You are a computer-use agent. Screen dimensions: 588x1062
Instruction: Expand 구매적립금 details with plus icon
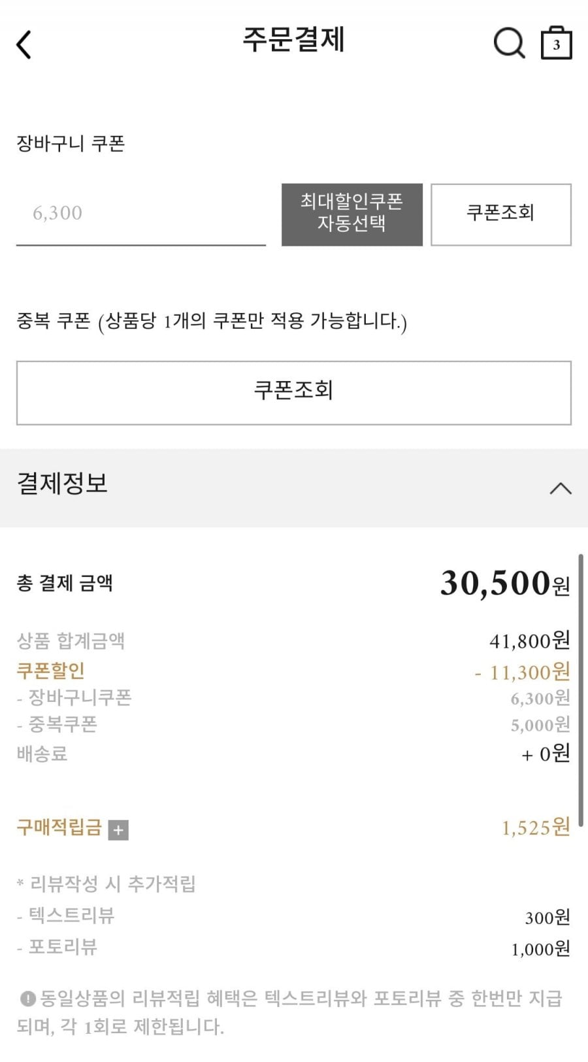[x=118, y=830]
